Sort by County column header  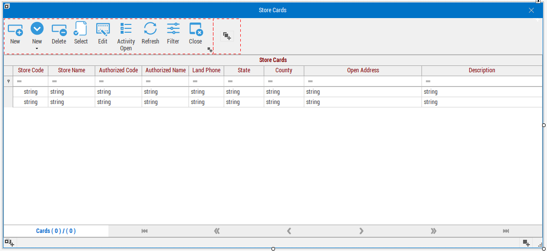[284, 70]
